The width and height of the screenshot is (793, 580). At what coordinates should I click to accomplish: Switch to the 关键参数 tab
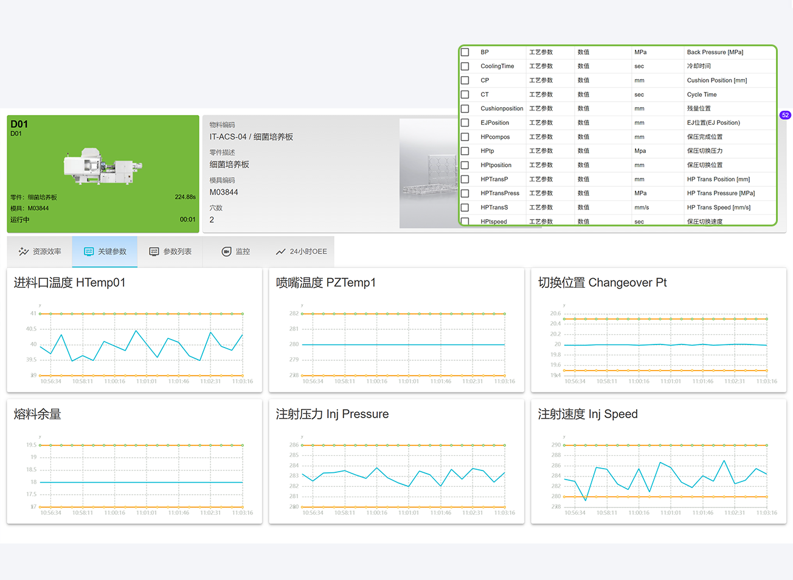(105, 251)
